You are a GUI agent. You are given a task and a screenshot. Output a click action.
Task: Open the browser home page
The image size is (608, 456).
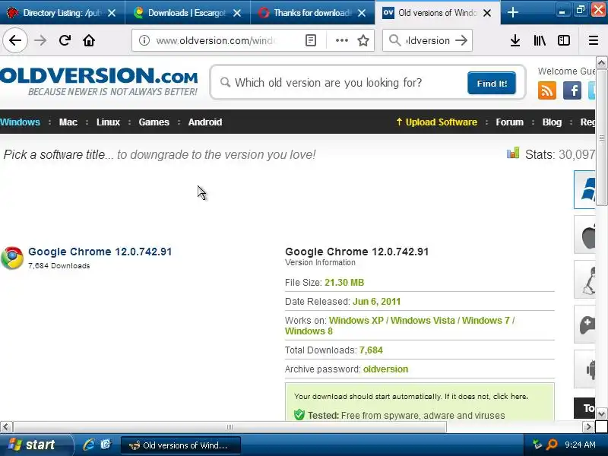89,40
